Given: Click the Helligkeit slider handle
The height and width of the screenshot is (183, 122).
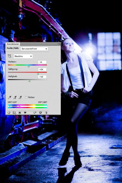Looking at the screenshot, I should (x=29, y=81).
